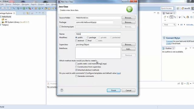Click the Run green play toolbar icon
The height and width of the screenshot is (109, 194).
[24, 8]
